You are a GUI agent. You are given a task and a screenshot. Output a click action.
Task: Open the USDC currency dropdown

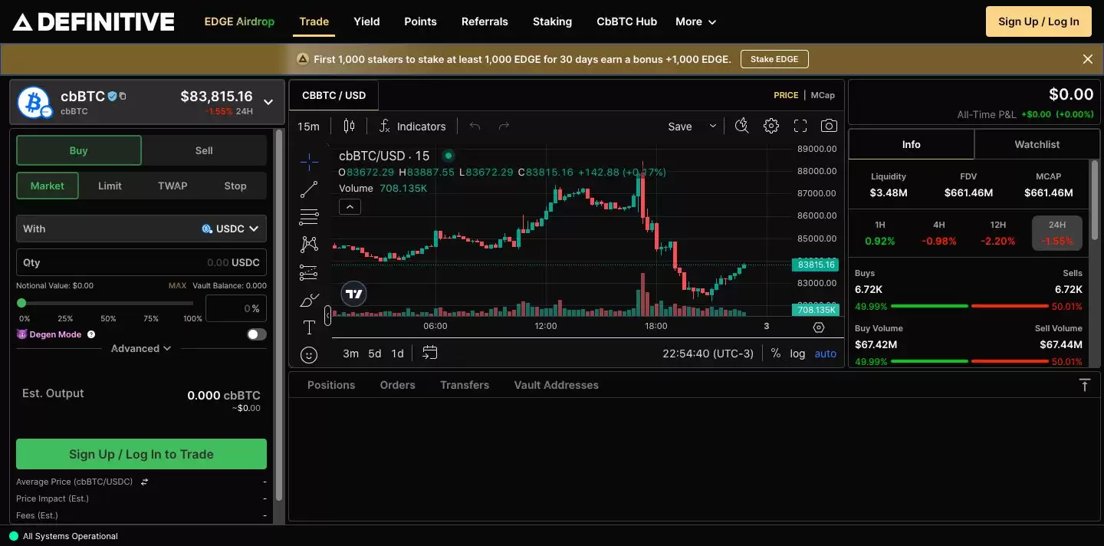[x=230, y=229]
